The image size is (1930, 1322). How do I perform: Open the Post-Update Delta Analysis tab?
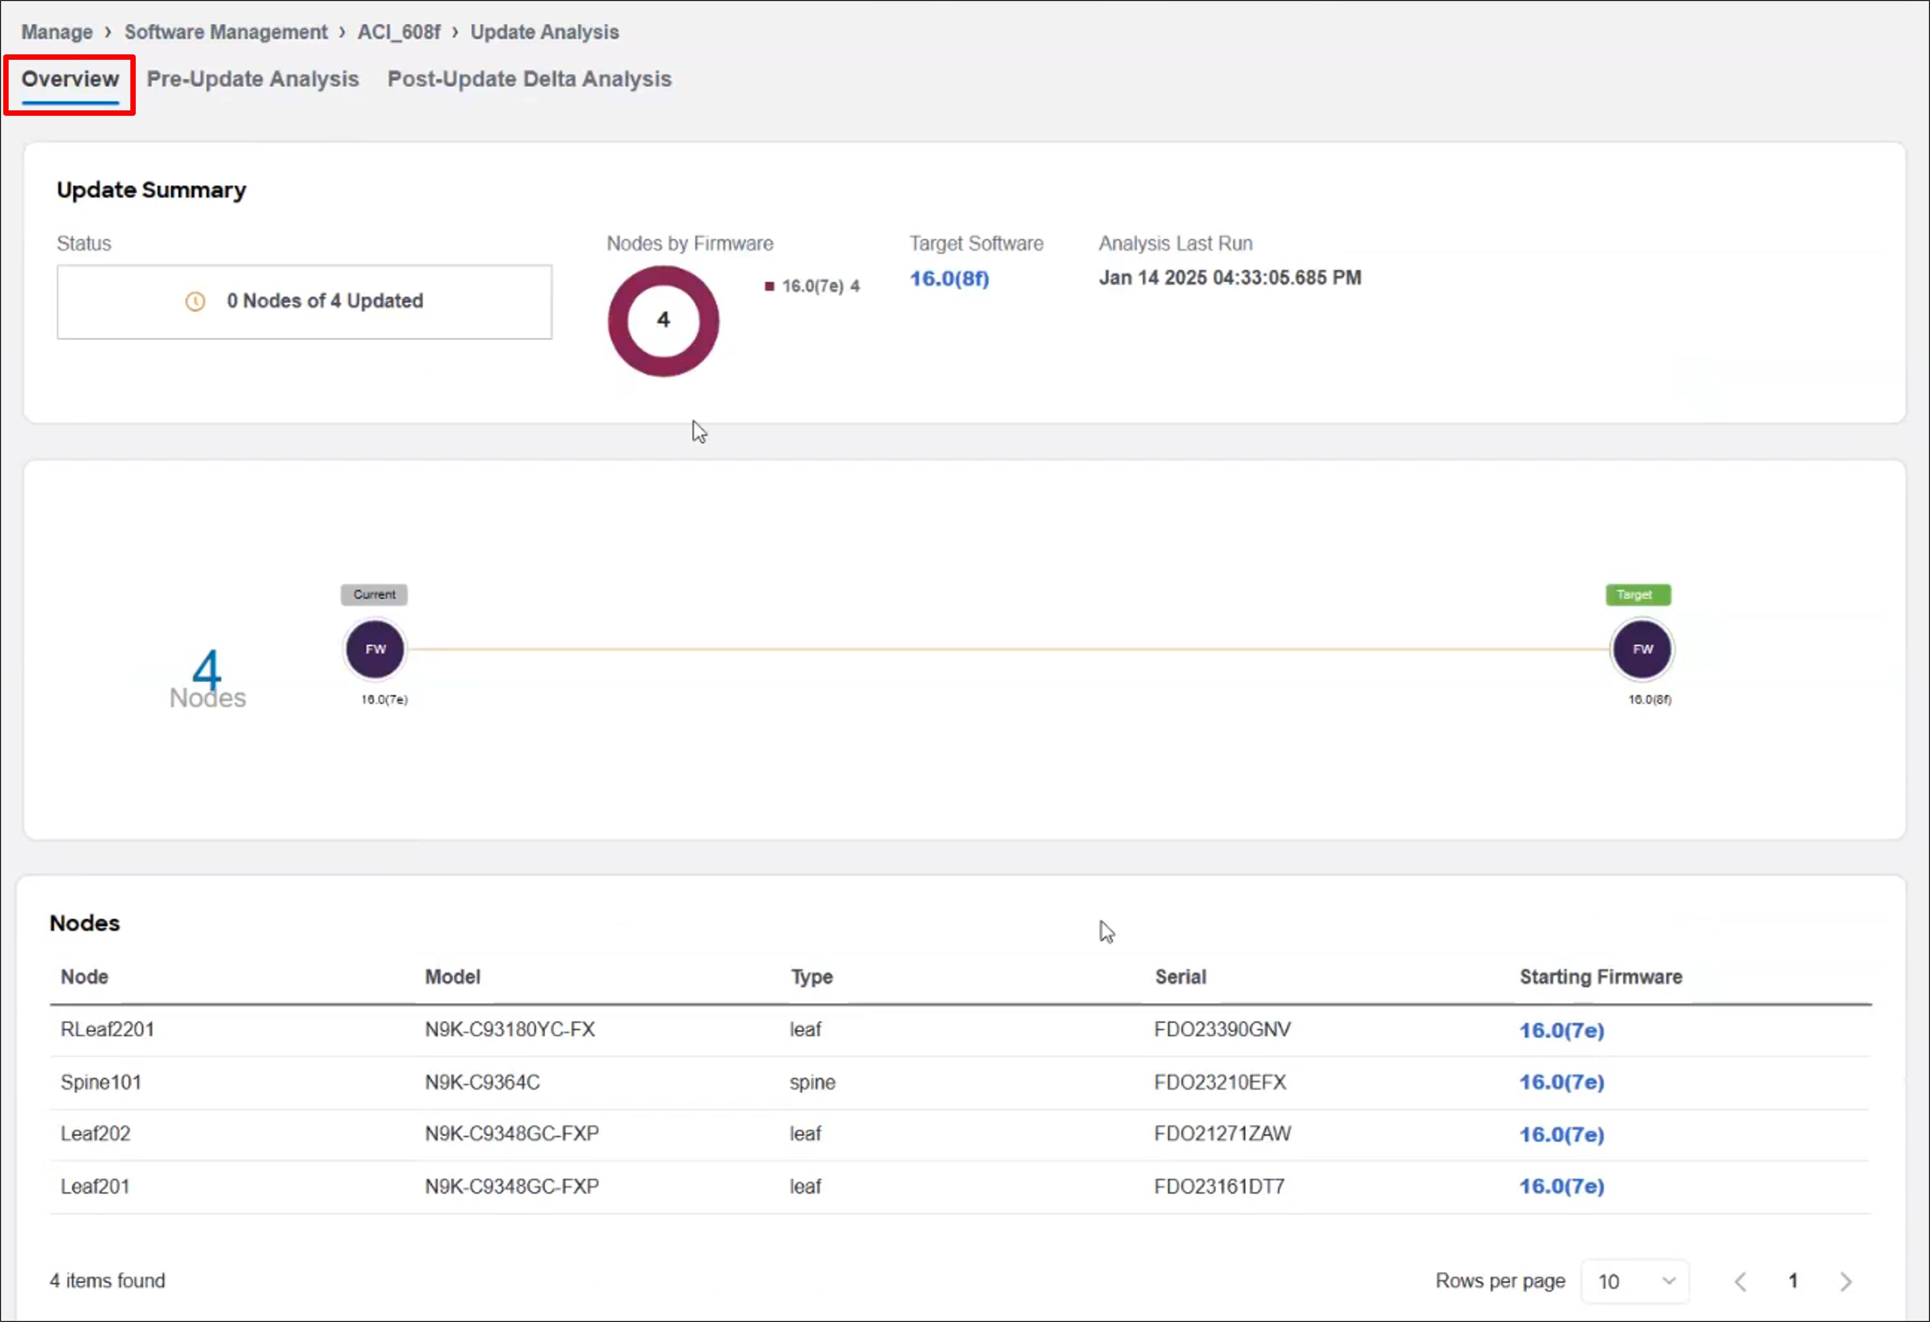pos(529,79)
